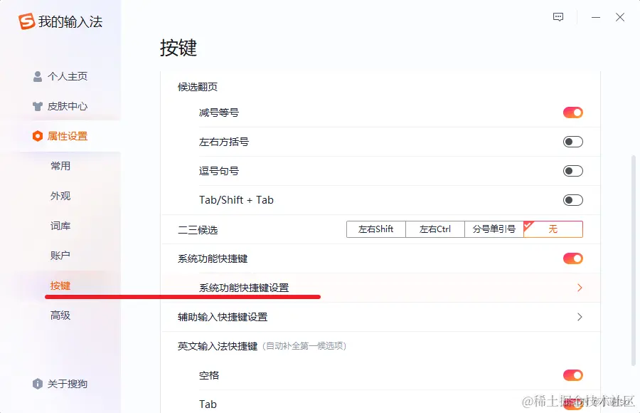Switch to the 高级 settings tab
This screenshot has width=640, height=413.
point(60,315)
